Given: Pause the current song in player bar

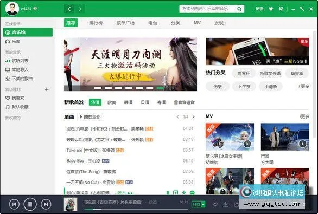Looking at the screenshot, I should pos(30,204).
